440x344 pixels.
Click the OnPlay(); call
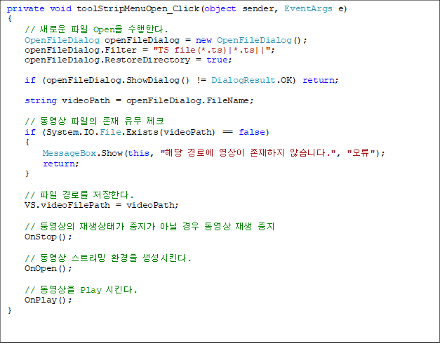[x=48, y=300]
